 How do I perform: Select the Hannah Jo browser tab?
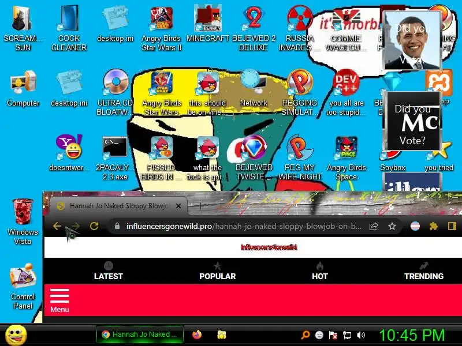(118, 206)
